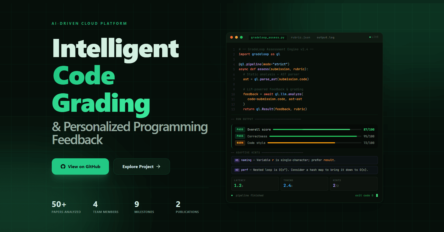This screenshot has height=232, width=444.
Task: Click the GitHub octocat icon
Action: point(63,166)
